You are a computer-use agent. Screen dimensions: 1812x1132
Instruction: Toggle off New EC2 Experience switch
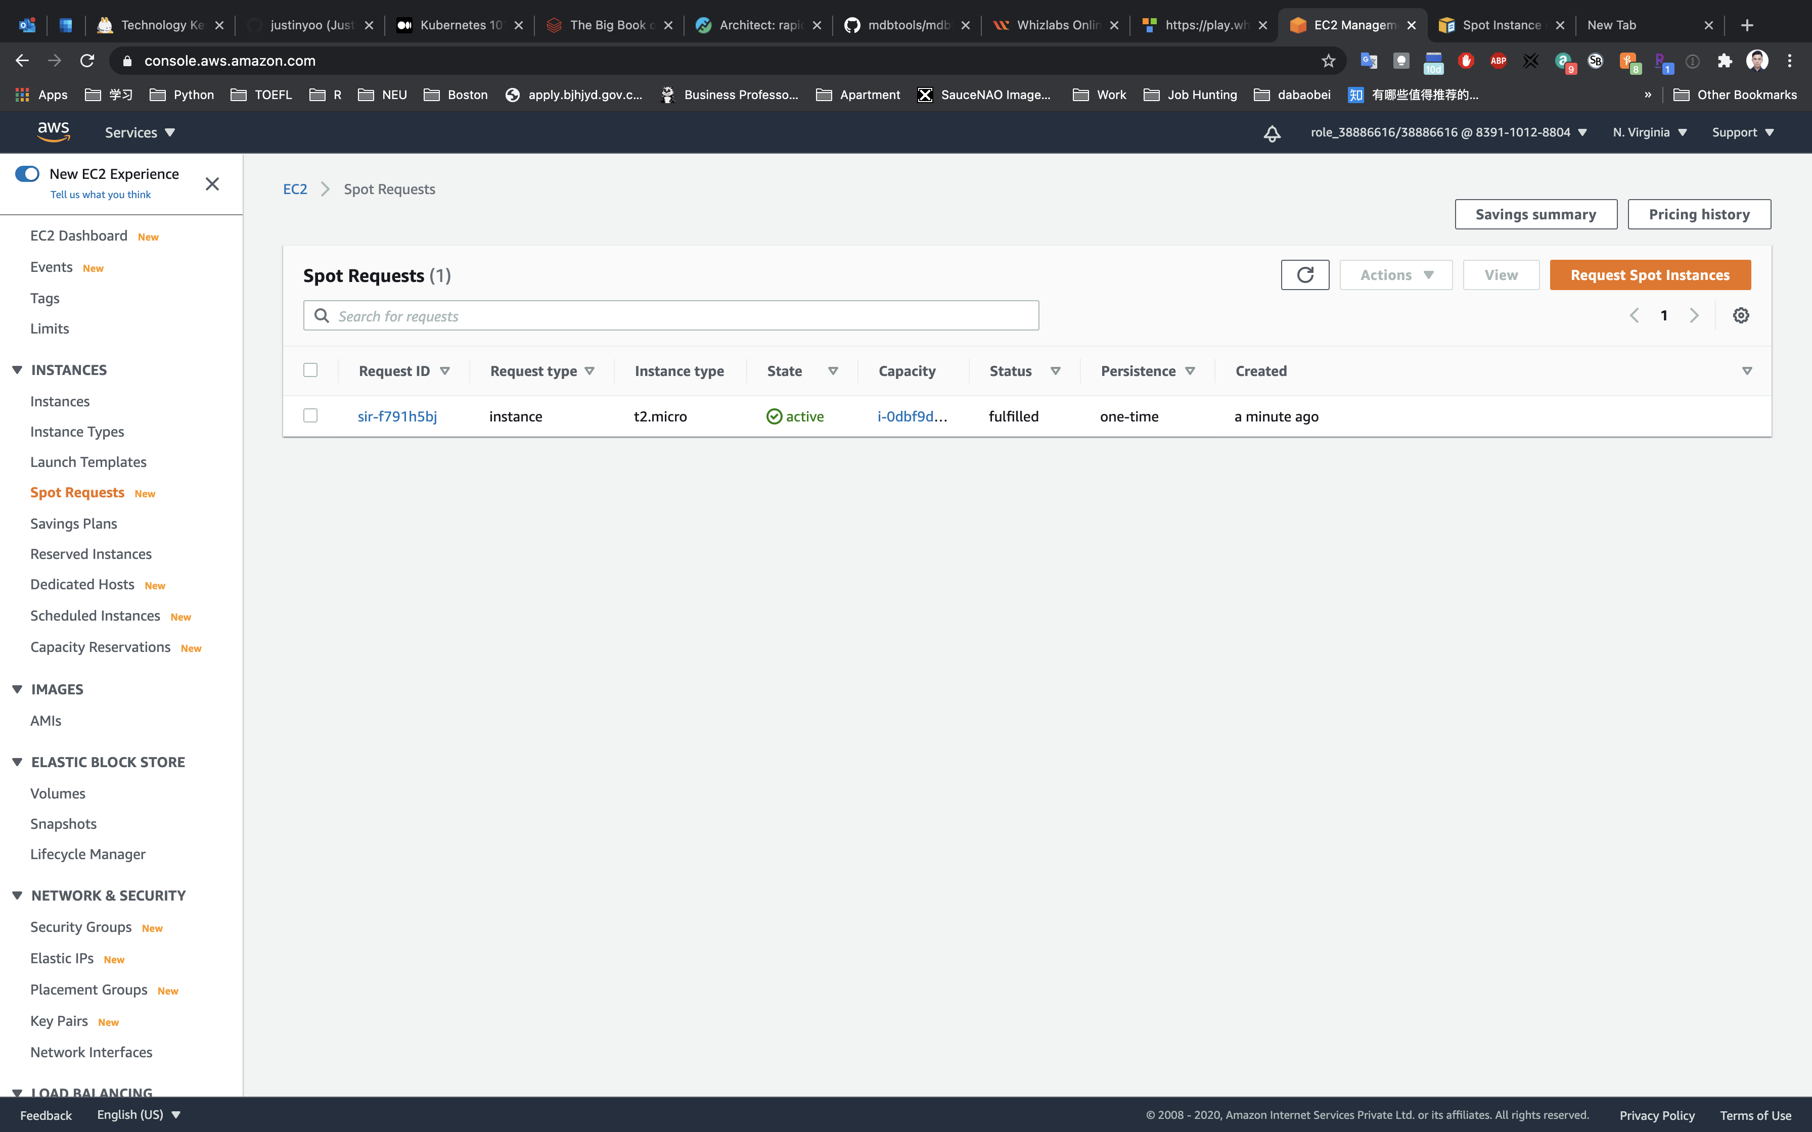[28, 174]
